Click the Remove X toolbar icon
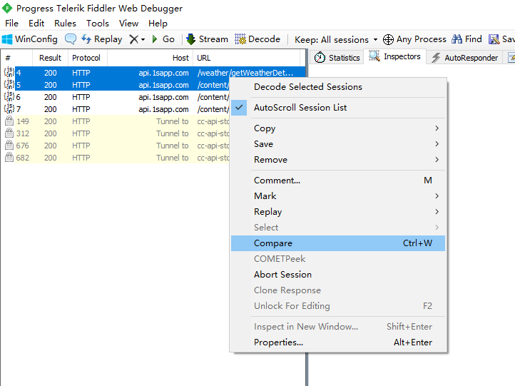515x386 pixels. click(x=133, y=39)
